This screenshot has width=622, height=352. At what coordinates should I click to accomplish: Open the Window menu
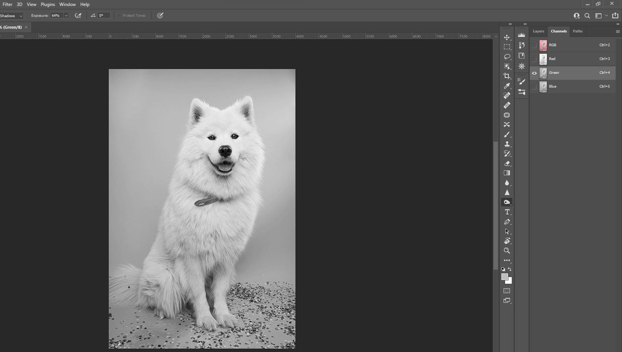pos(67,4)
